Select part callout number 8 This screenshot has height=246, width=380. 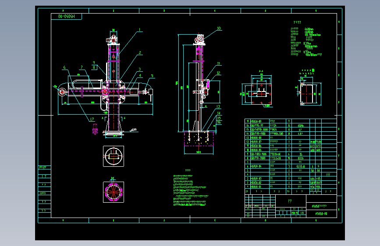click(94, 67)
